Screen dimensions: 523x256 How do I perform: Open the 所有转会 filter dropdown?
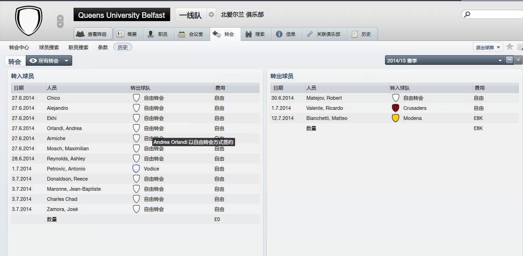(49, 61)
